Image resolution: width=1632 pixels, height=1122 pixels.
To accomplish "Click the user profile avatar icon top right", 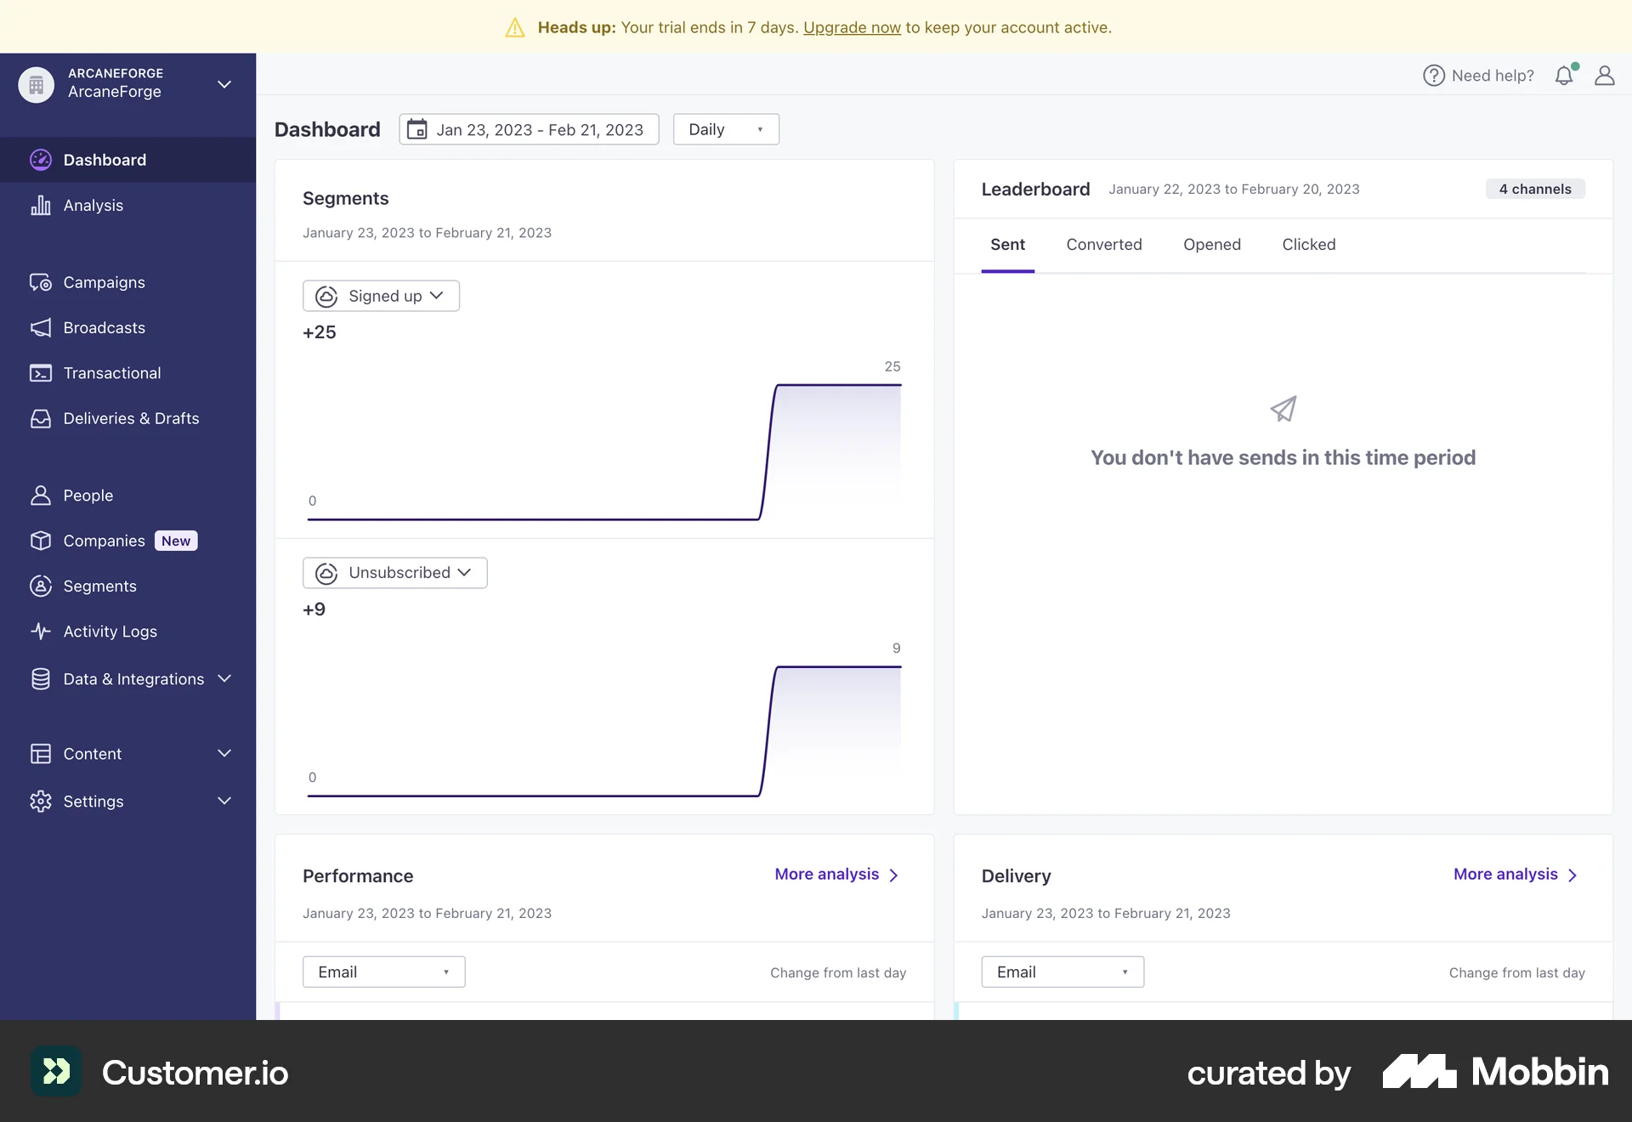I will coord(1606,76).
